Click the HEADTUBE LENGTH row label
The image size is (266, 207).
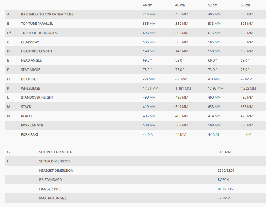[x=37, y=51]
